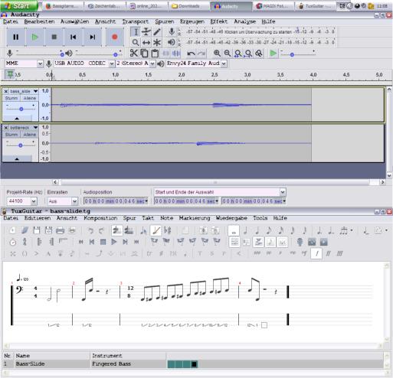Viewport: 393px width, 378px height.
Task: Open the USB AUDIO CODEC recording device dropdown
Action: 112,64
